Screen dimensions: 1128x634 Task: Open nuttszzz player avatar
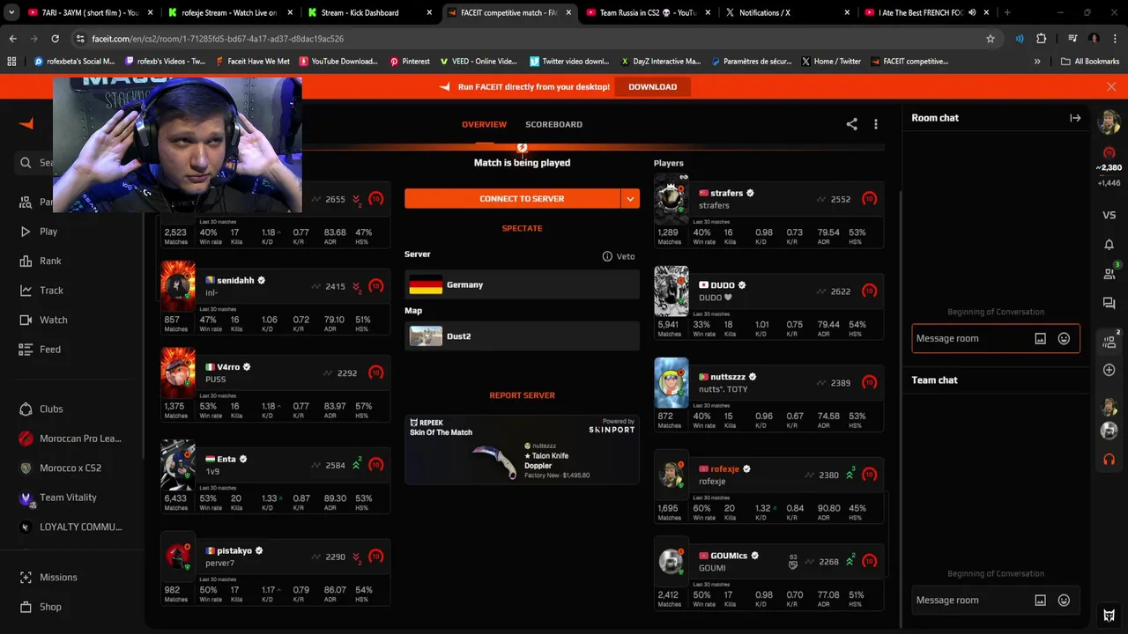click(x=671, y=382)
